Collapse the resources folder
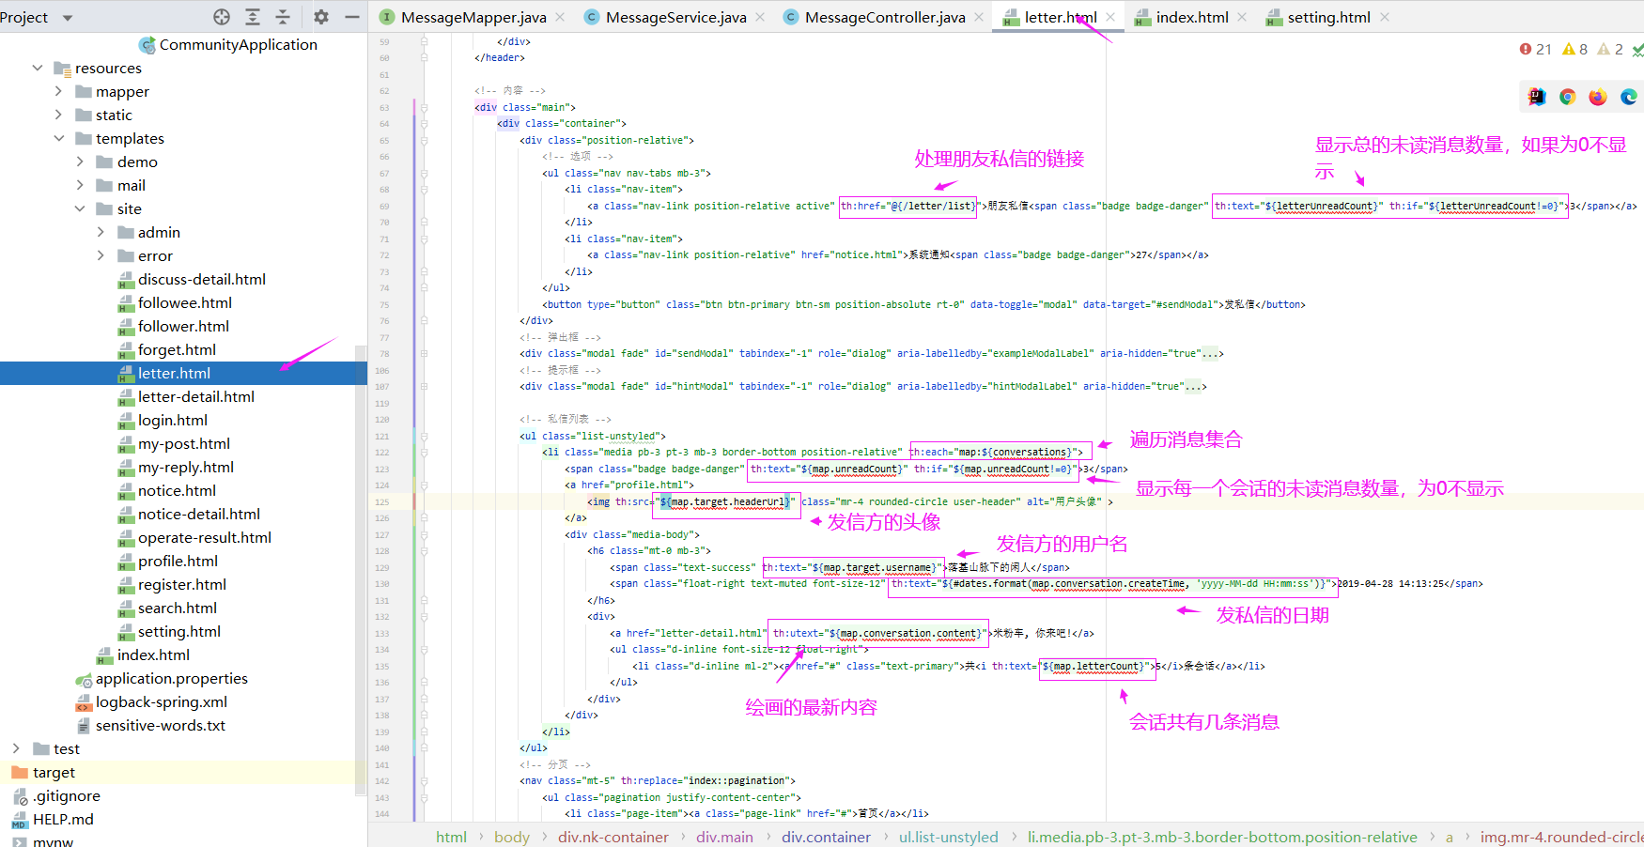 38,68
